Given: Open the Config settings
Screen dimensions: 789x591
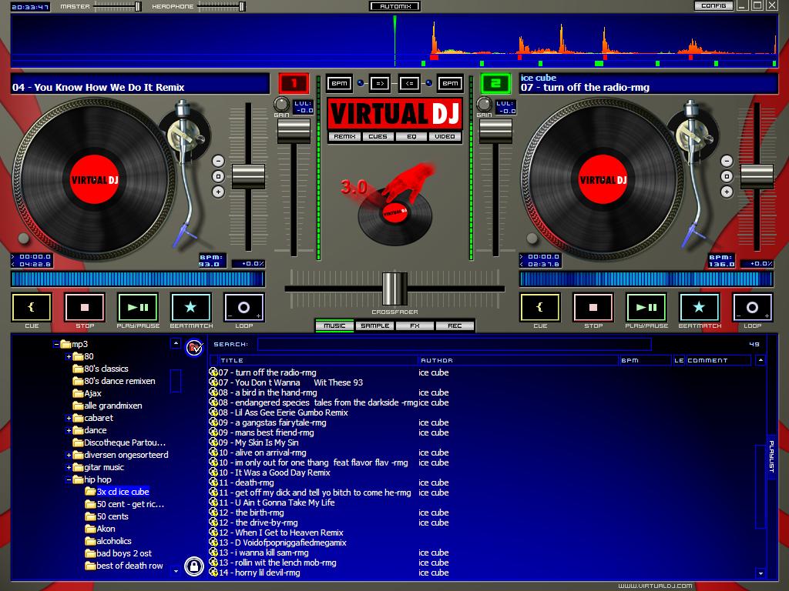Looking at the screenshot, I should [x=713, y=6].
